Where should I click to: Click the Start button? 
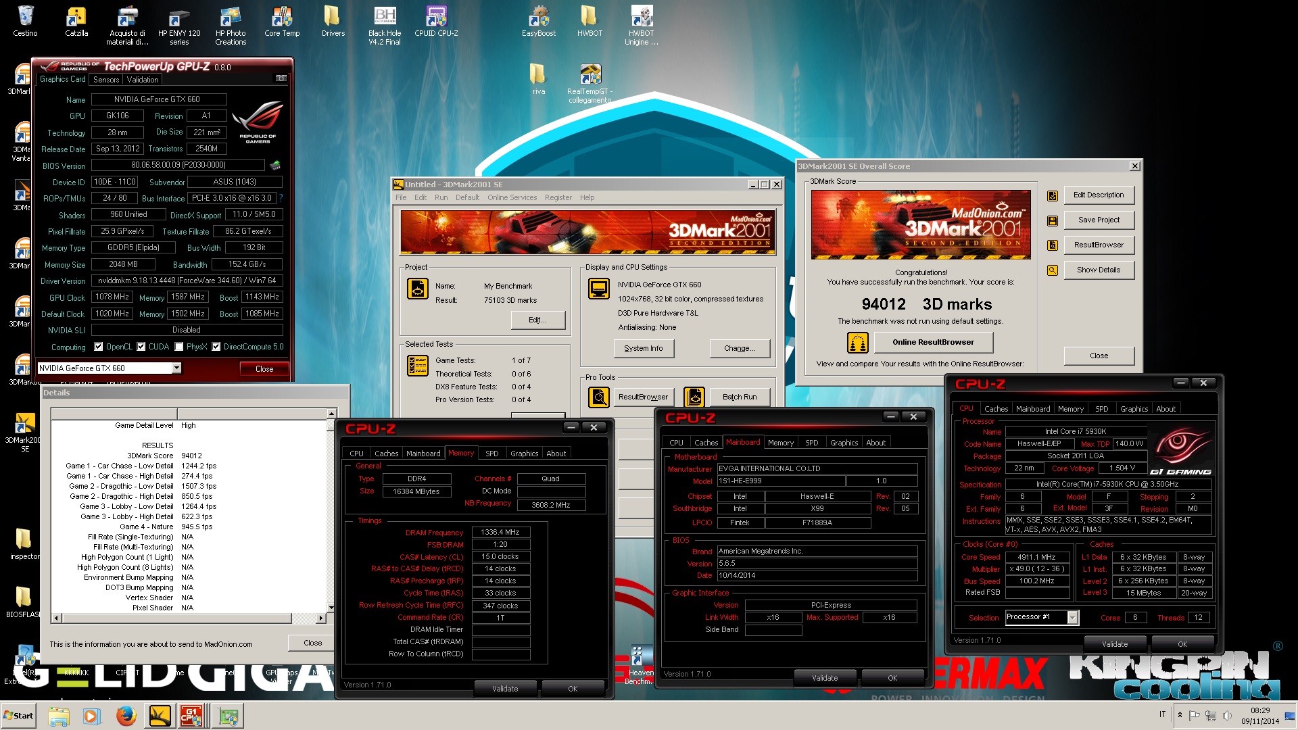pos(19,716)
